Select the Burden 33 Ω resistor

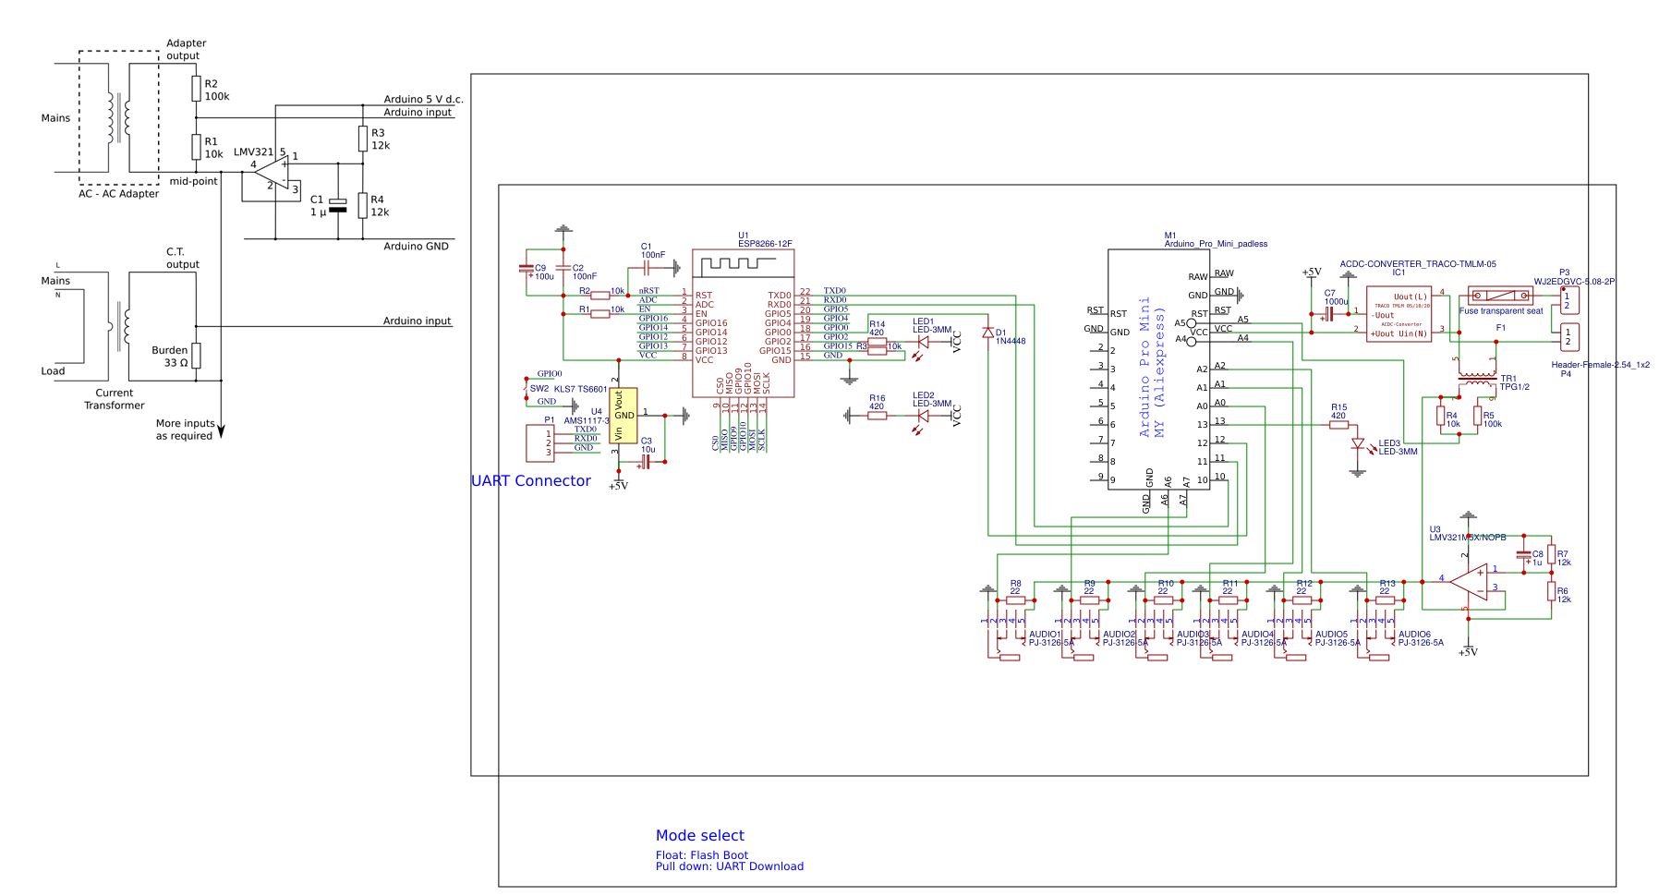coord(196,356)
